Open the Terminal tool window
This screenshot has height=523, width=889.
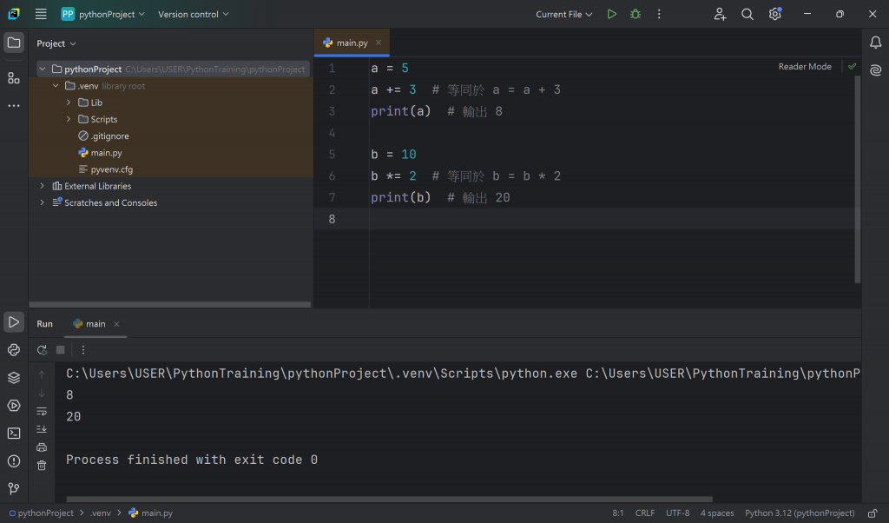click(14, 434)
